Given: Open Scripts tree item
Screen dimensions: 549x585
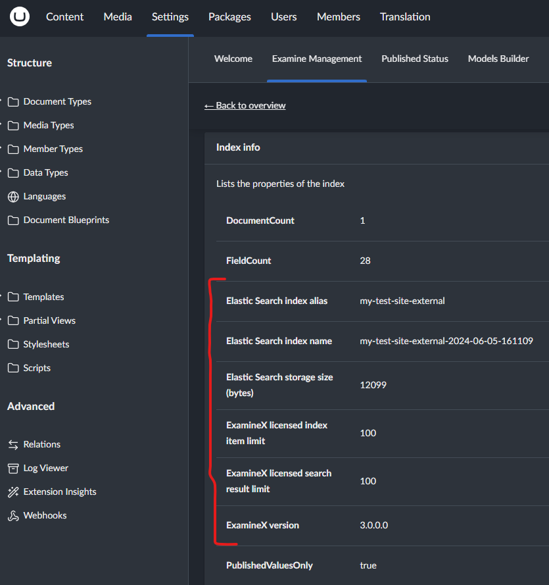Looking at the screenshot, I should (37, 368).
